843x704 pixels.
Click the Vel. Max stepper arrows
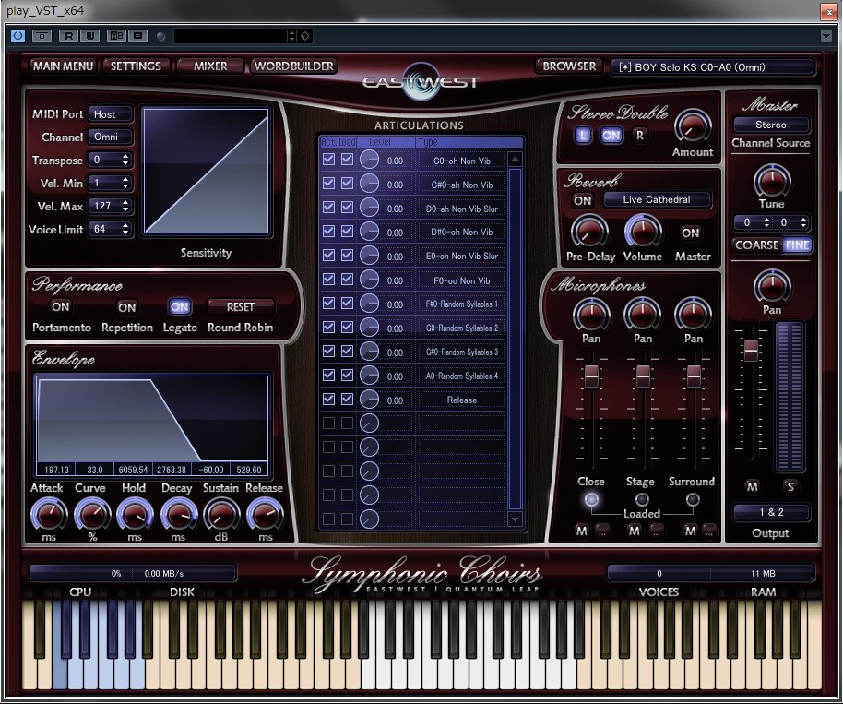[x=125, y=206]
